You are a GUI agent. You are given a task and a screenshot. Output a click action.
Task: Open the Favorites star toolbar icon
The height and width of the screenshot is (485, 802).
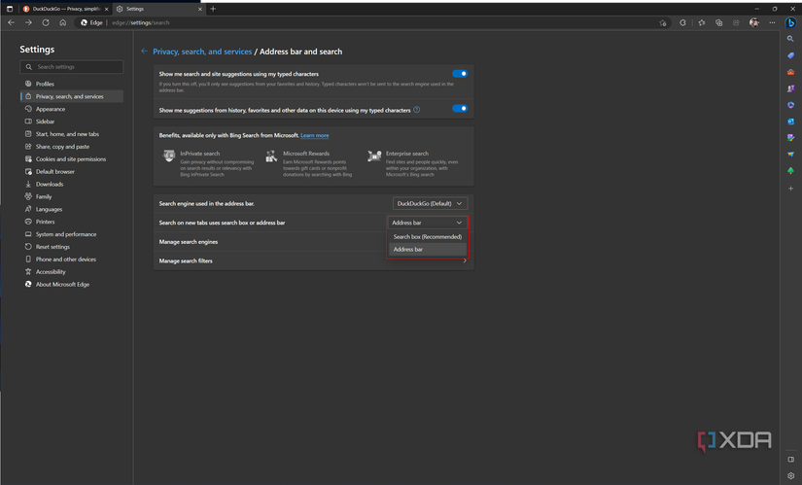click(702, 22)
